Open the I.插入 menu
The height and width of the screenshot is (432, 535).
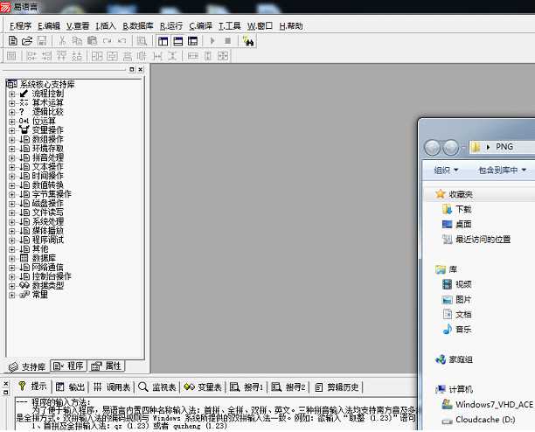click(106, 26)
